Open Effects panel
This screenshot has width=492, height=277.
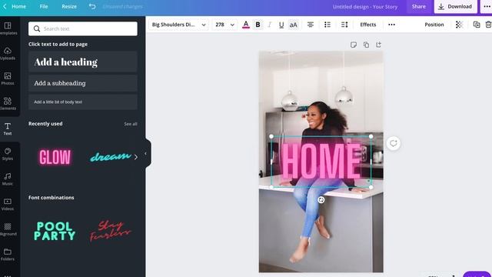[367, 25]
